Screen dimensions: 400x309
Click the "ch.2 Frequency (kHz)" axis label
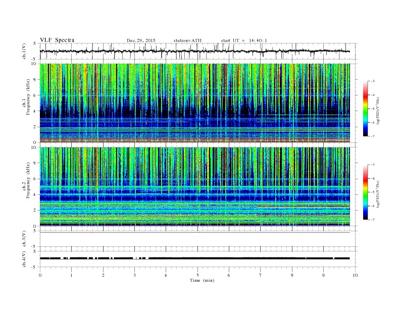[26, 181]
